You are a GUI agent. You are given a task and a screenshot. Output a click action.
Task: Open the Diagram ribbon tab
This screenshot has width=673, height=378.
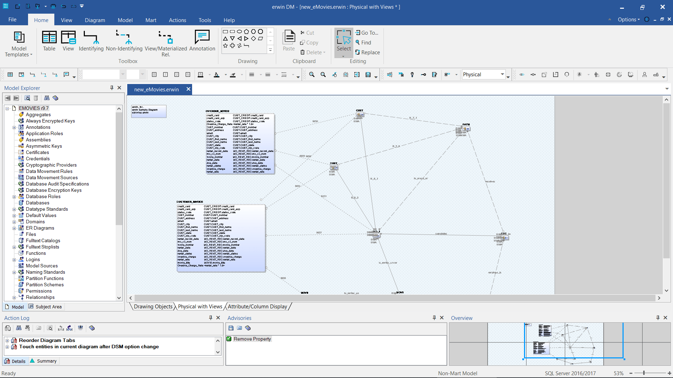coord(95,20)
